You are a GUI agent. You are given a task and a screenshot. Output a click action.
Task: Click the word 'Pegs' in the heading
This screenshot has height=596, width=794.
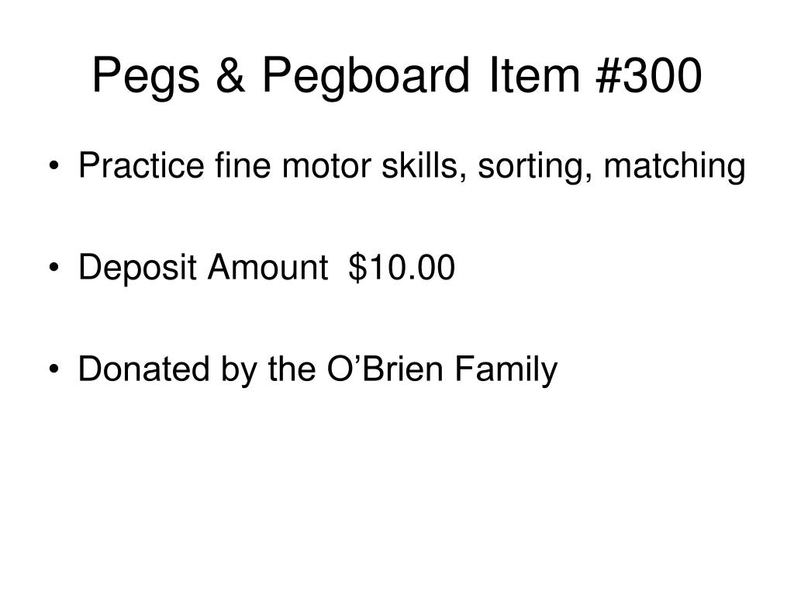(146, 77)
